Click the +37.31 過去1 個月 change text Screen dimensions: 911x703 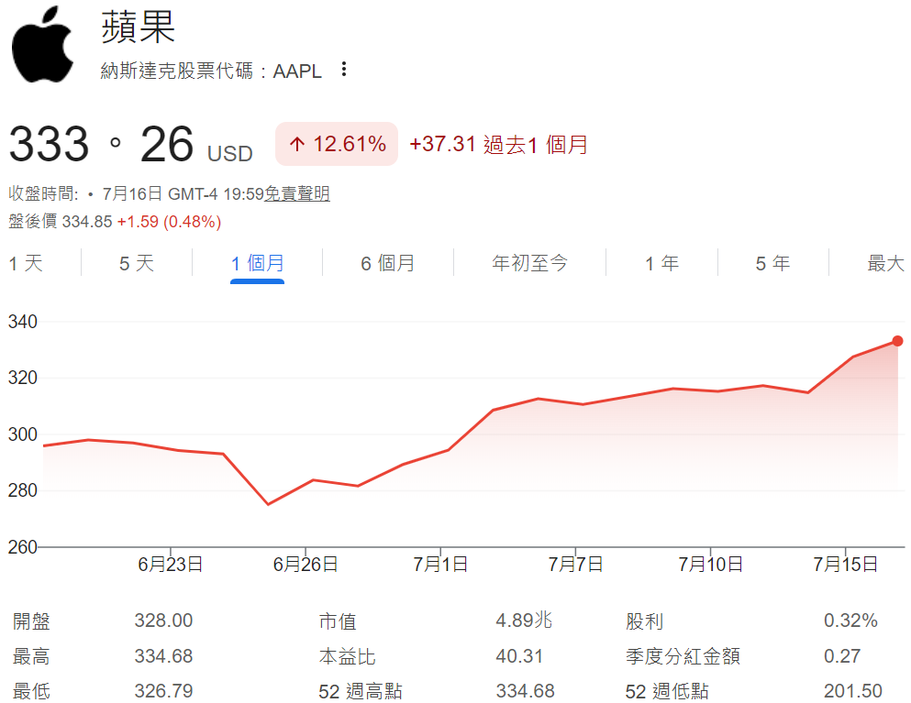(498, 144)
